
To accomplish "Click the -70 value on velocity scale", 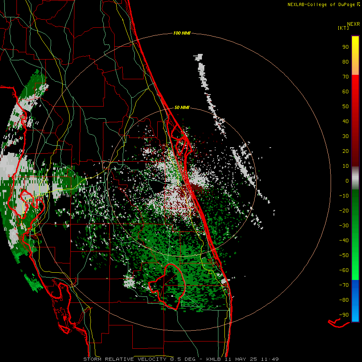I will pos(344,285).
